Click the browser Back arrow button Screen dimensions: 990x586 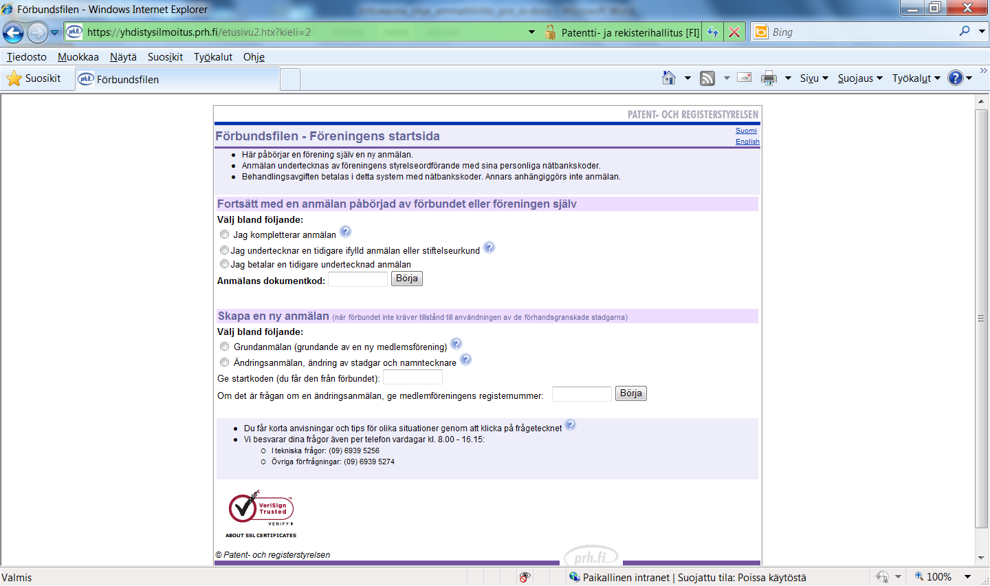coord(13,32)
